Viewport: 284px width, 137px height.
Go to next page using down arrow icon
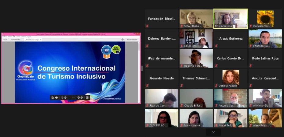[x=65, y=97]
